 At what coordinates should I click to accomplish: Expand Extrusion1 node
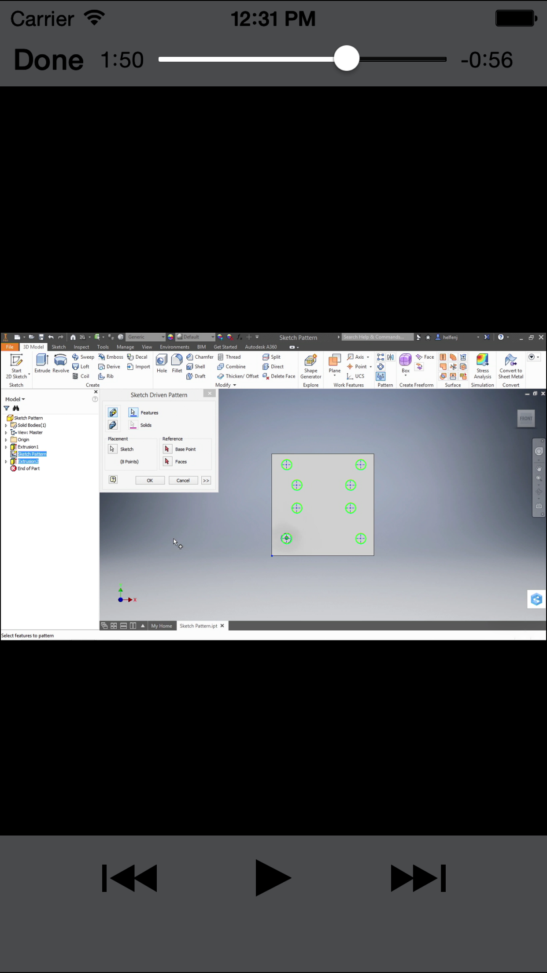point(6,447)
